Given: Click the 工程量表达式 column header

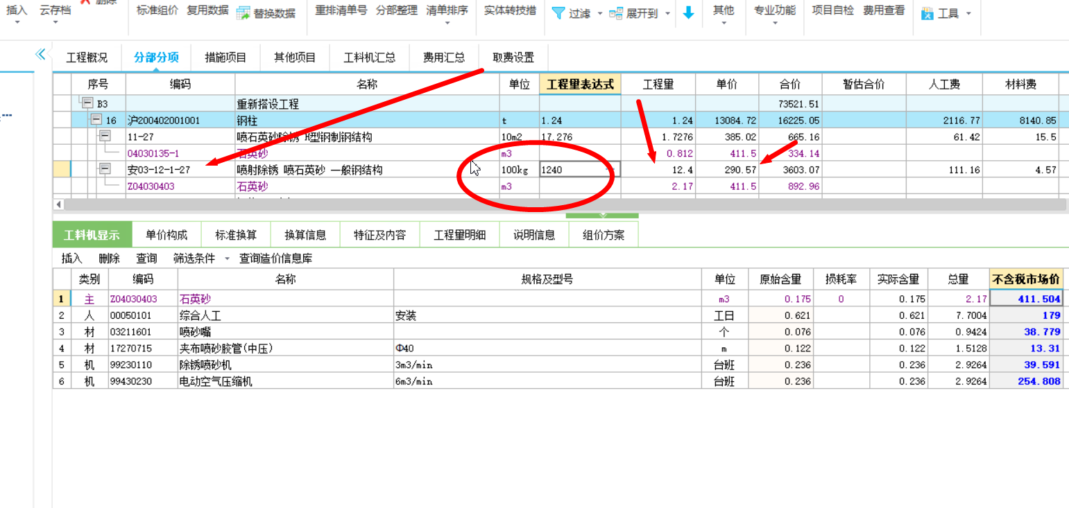Looking at the screenshot, I should [x=580, y=85].
